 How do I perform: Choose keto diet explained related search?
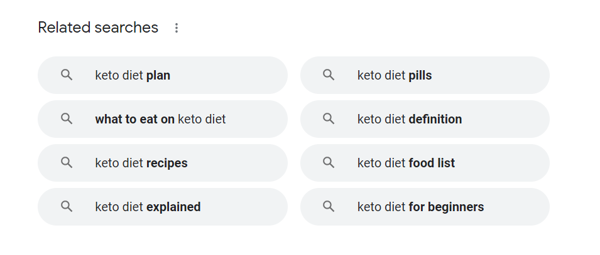(163, 207)
